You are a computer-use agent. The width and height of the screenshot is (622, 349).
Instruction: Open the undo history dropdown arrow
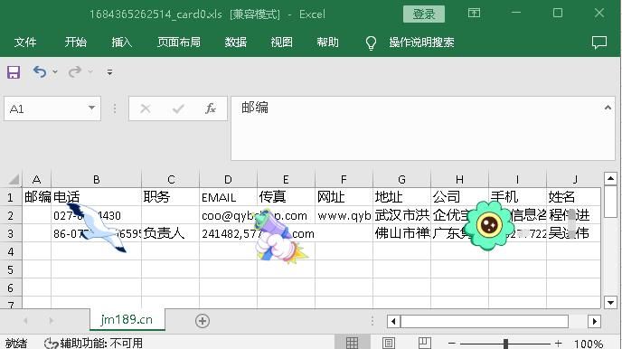click(x=55, y=71)
